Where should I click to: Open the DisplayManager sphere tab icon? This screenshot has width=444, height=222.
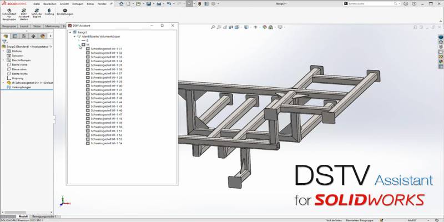[x=43, y=36]
